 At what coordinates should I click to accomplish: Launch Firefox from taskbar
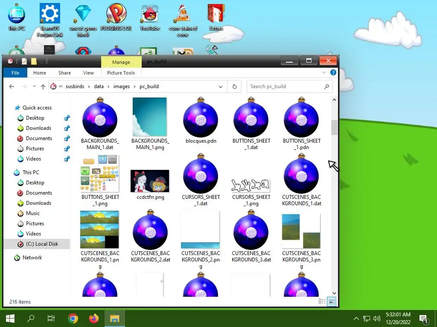point(94,318)
